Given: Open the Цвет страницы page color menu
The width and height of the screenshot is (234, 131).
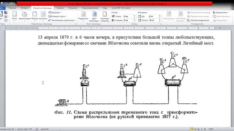Looking at the screenshot, I should click(94, 16).
